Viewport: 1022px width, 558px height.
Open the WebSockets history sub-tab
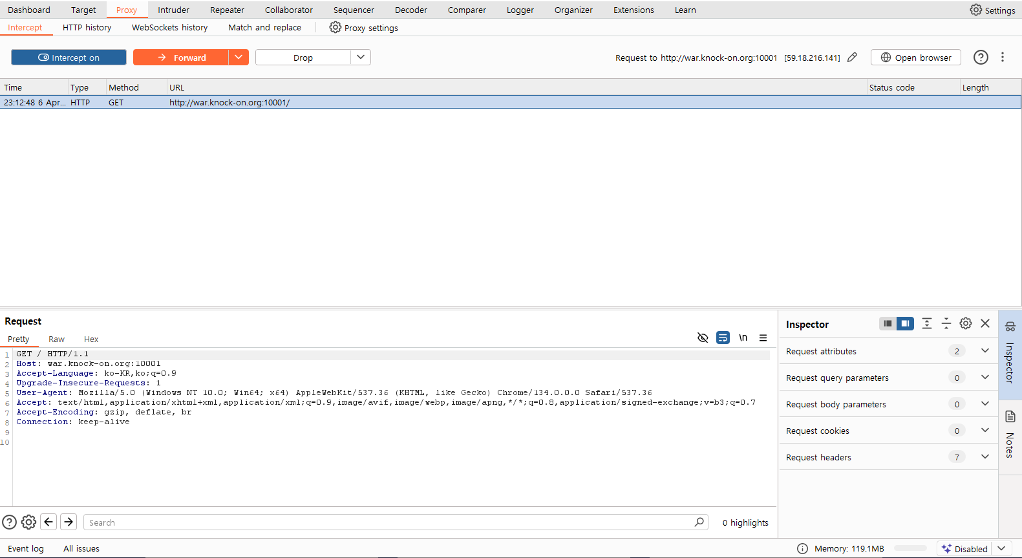[x=169, y=27]
